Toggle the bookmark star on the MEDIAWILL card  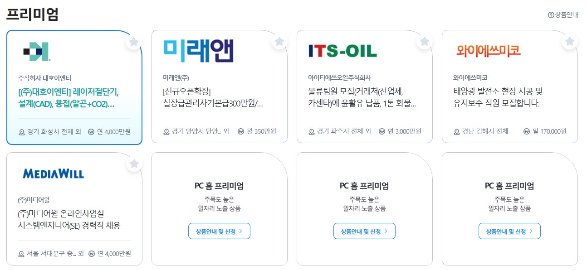tap(134, 164)
